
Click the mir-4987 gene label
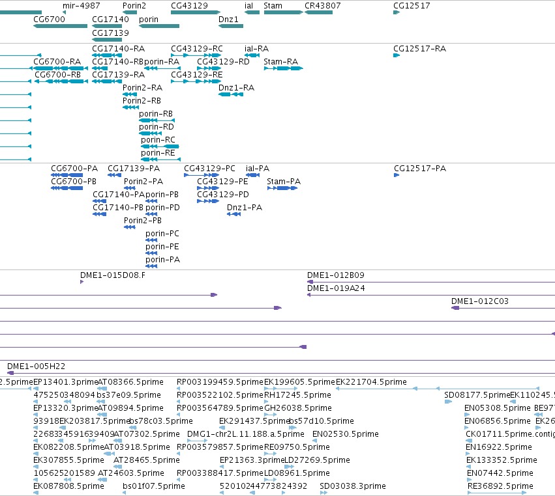(x=81, y=6)
